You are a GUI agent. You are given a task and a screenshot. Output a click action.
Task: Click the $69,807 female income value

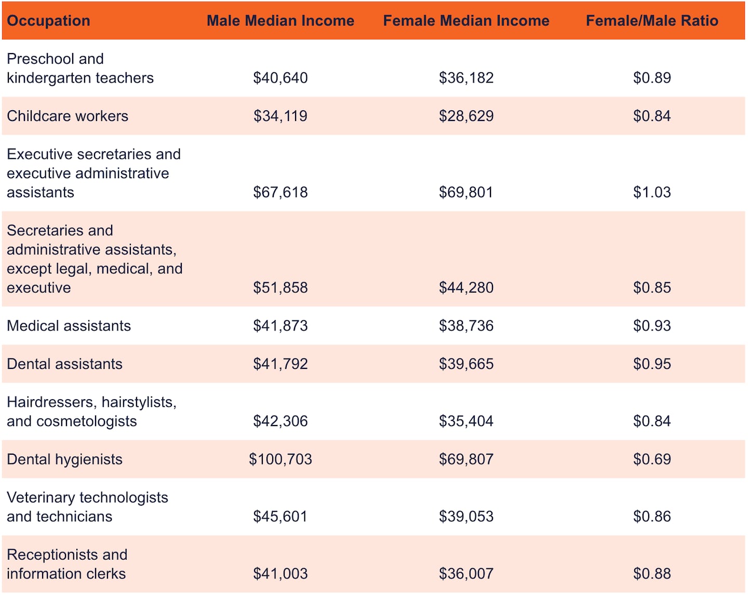(x=466, y=459)
